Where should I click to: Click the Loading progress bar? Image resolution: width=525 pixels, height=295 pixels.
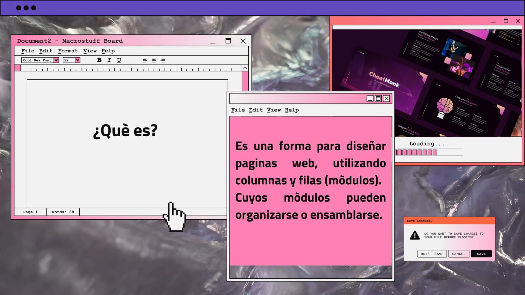429,152
